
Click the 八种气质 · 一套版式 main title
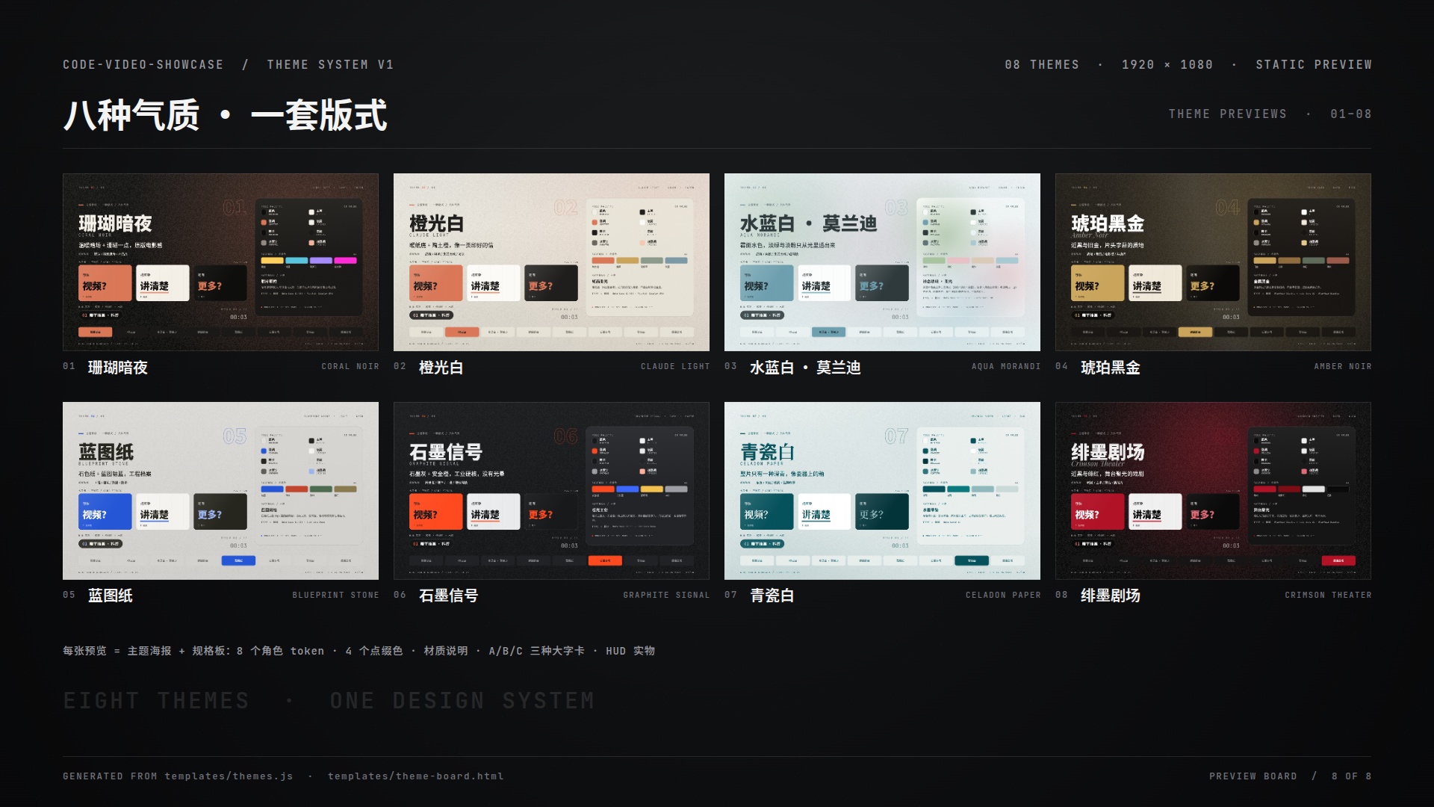pyautogui.click(x=225, y=115)
